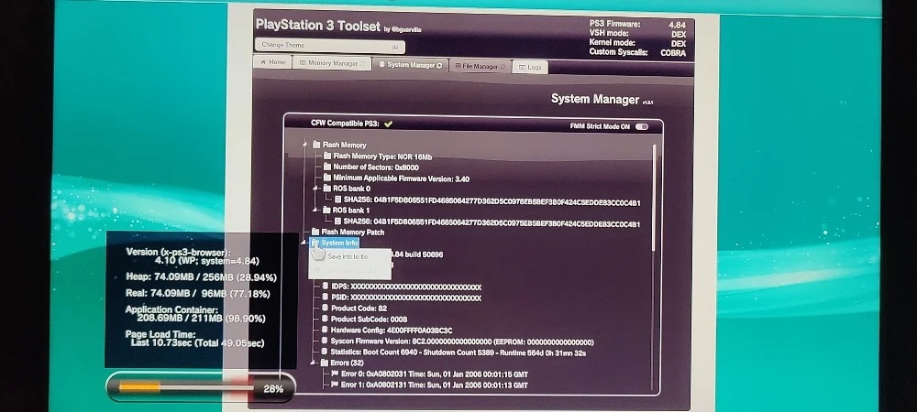917x412 pixels.
Task: Click the IDPS item icon
Action: 326,287
